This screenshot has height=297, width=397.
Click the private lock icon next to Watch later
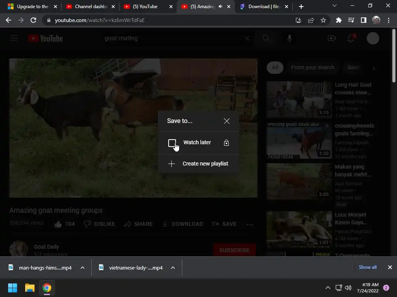tap(226, 143)
